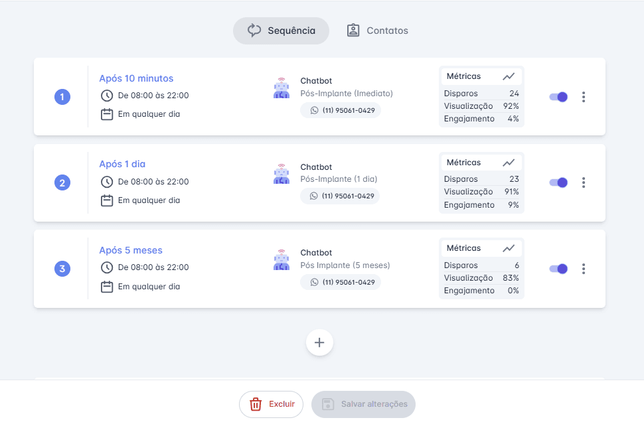The width and height of the screenshot is (644, 426).
Task: Disable the Após 5 meses step toggle
Action: (558, 269)
